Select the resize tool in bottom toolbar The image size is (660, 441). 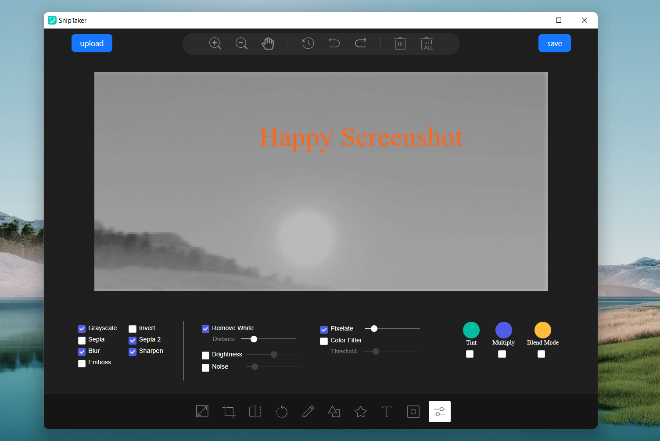click(202, 411)
